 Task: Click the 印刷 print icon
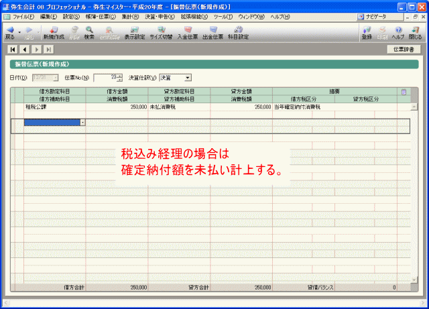point(382,33)
